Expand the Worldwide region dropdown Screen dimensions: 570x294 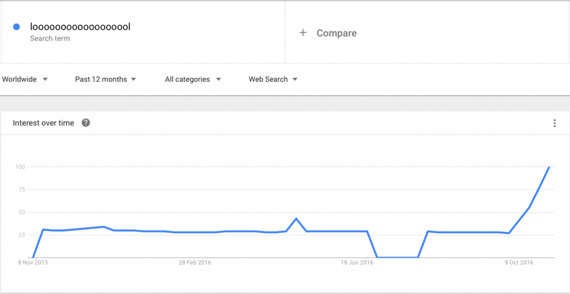click(x=24, y=79)
